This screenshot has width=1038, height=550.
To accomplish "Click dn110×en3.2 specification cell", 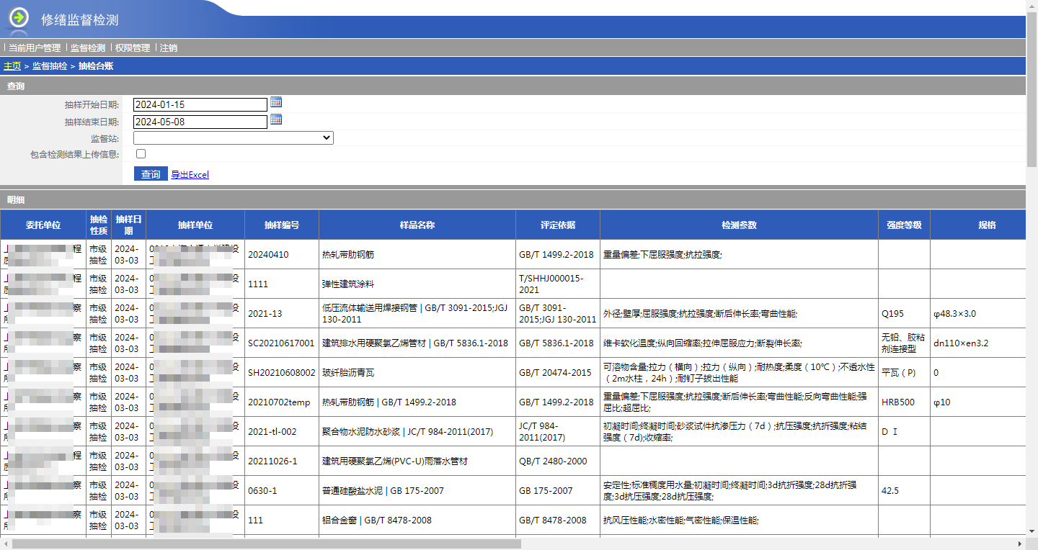I will [978, 343].
